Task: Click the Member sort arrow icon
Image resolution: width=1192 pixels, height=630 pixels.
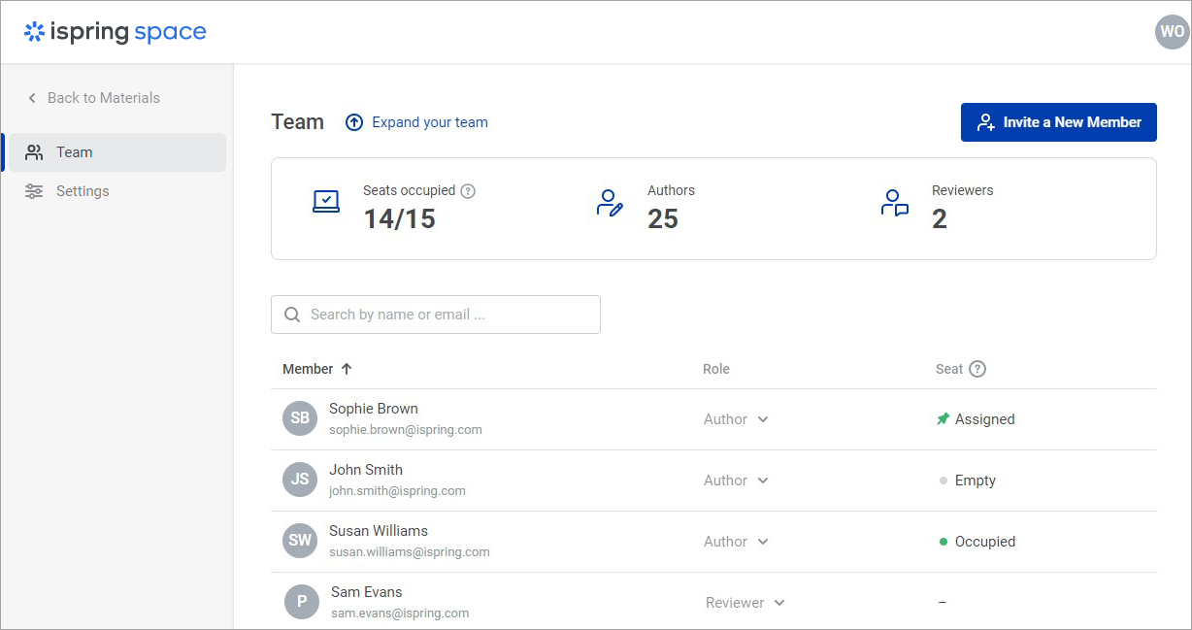Action: (x=347, y=369)
